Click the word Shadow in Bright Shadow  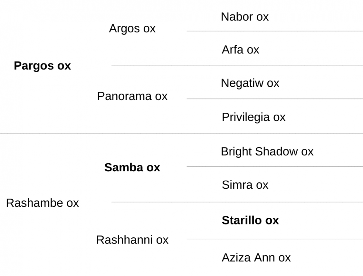276,151
